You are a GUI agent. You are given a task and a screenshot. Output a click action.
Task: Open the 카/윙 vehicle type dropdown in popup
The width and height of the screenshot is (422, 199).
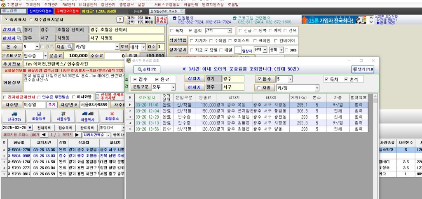click(316, 88)
